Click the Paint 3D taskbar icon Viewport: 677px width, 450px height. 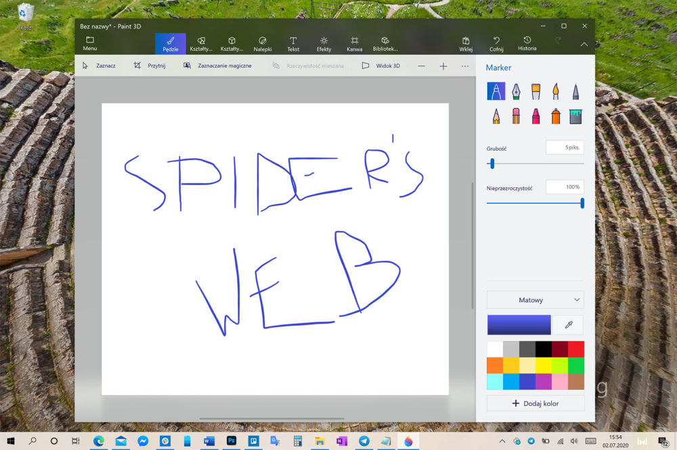(408, 441)
